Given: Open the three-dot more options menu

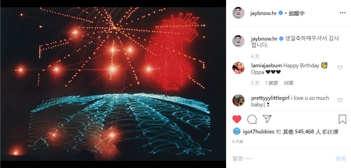Looking at the screenshot, I should tap(343, 13).
